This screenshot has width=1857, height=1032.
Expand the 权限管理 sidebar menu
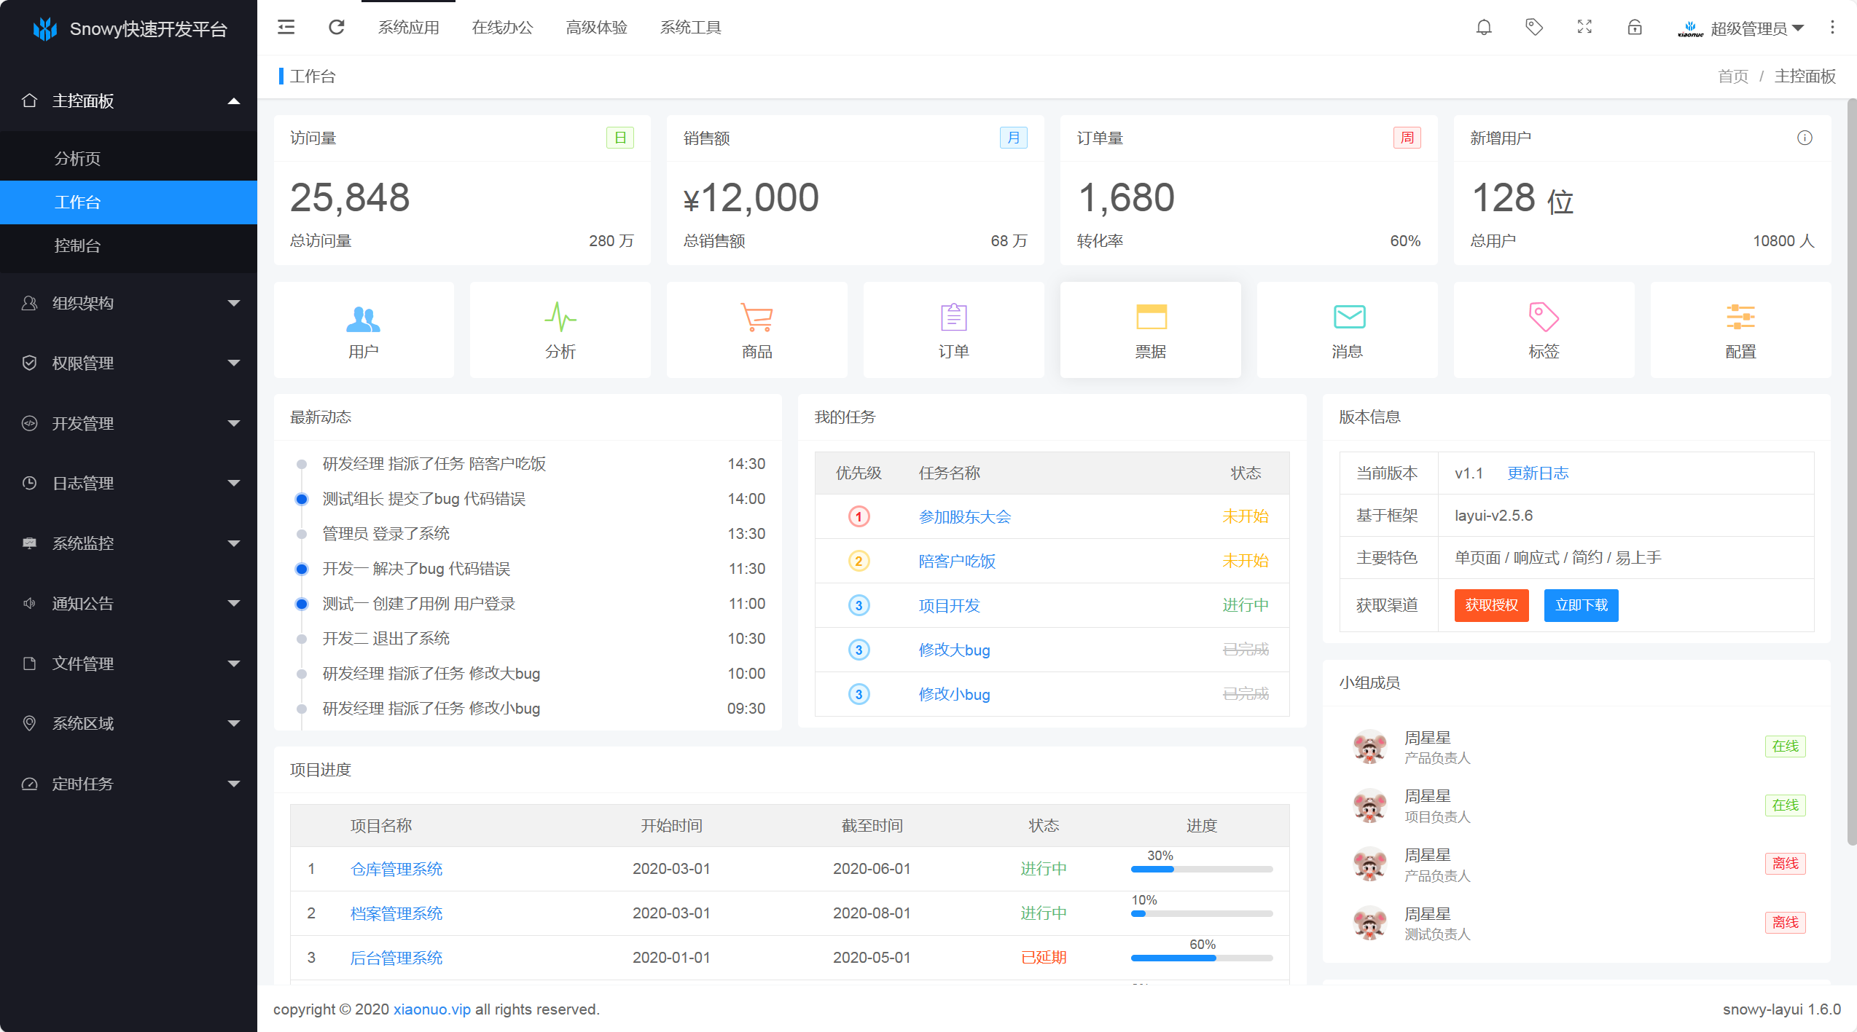pos(129,363)
